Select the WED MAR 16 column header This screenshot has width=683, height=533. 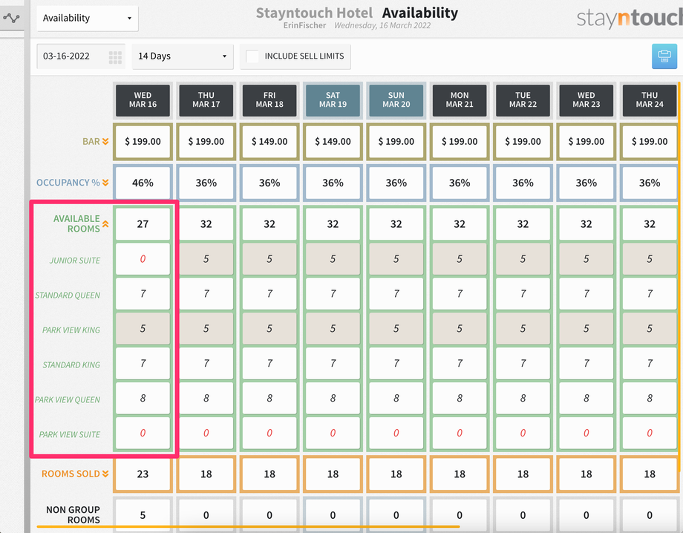[143, 99]
